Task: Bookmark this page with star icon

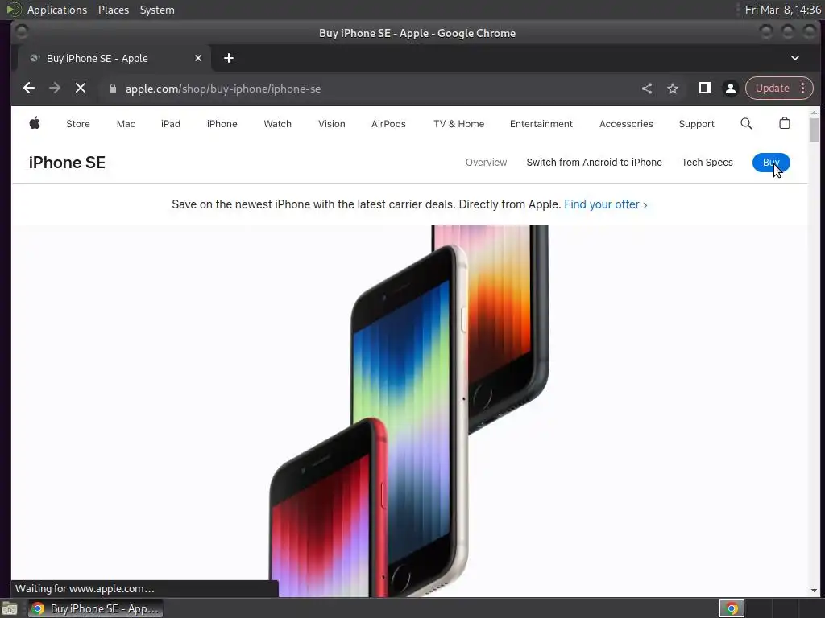Action: [x=673, y=89]
